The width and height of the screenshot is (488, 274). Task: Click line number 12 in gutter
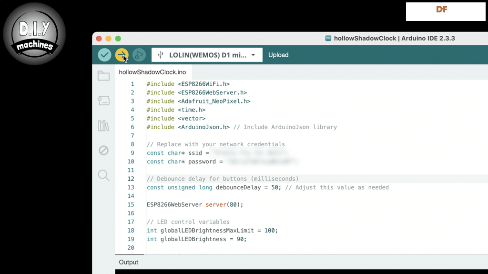(131, 179)
